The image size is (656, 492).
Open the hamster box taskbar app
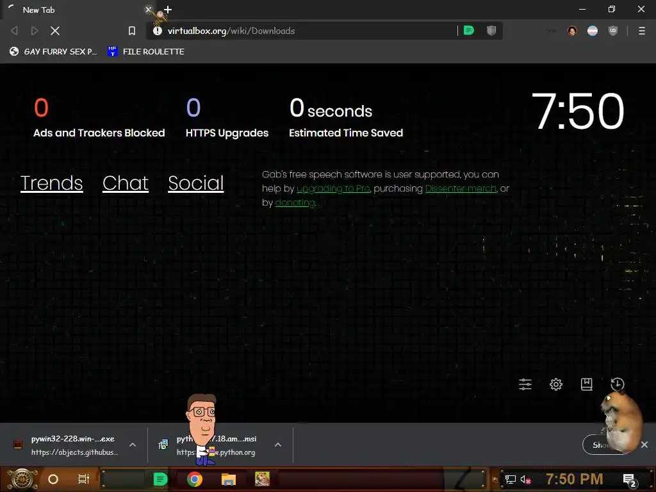[262, 479]
